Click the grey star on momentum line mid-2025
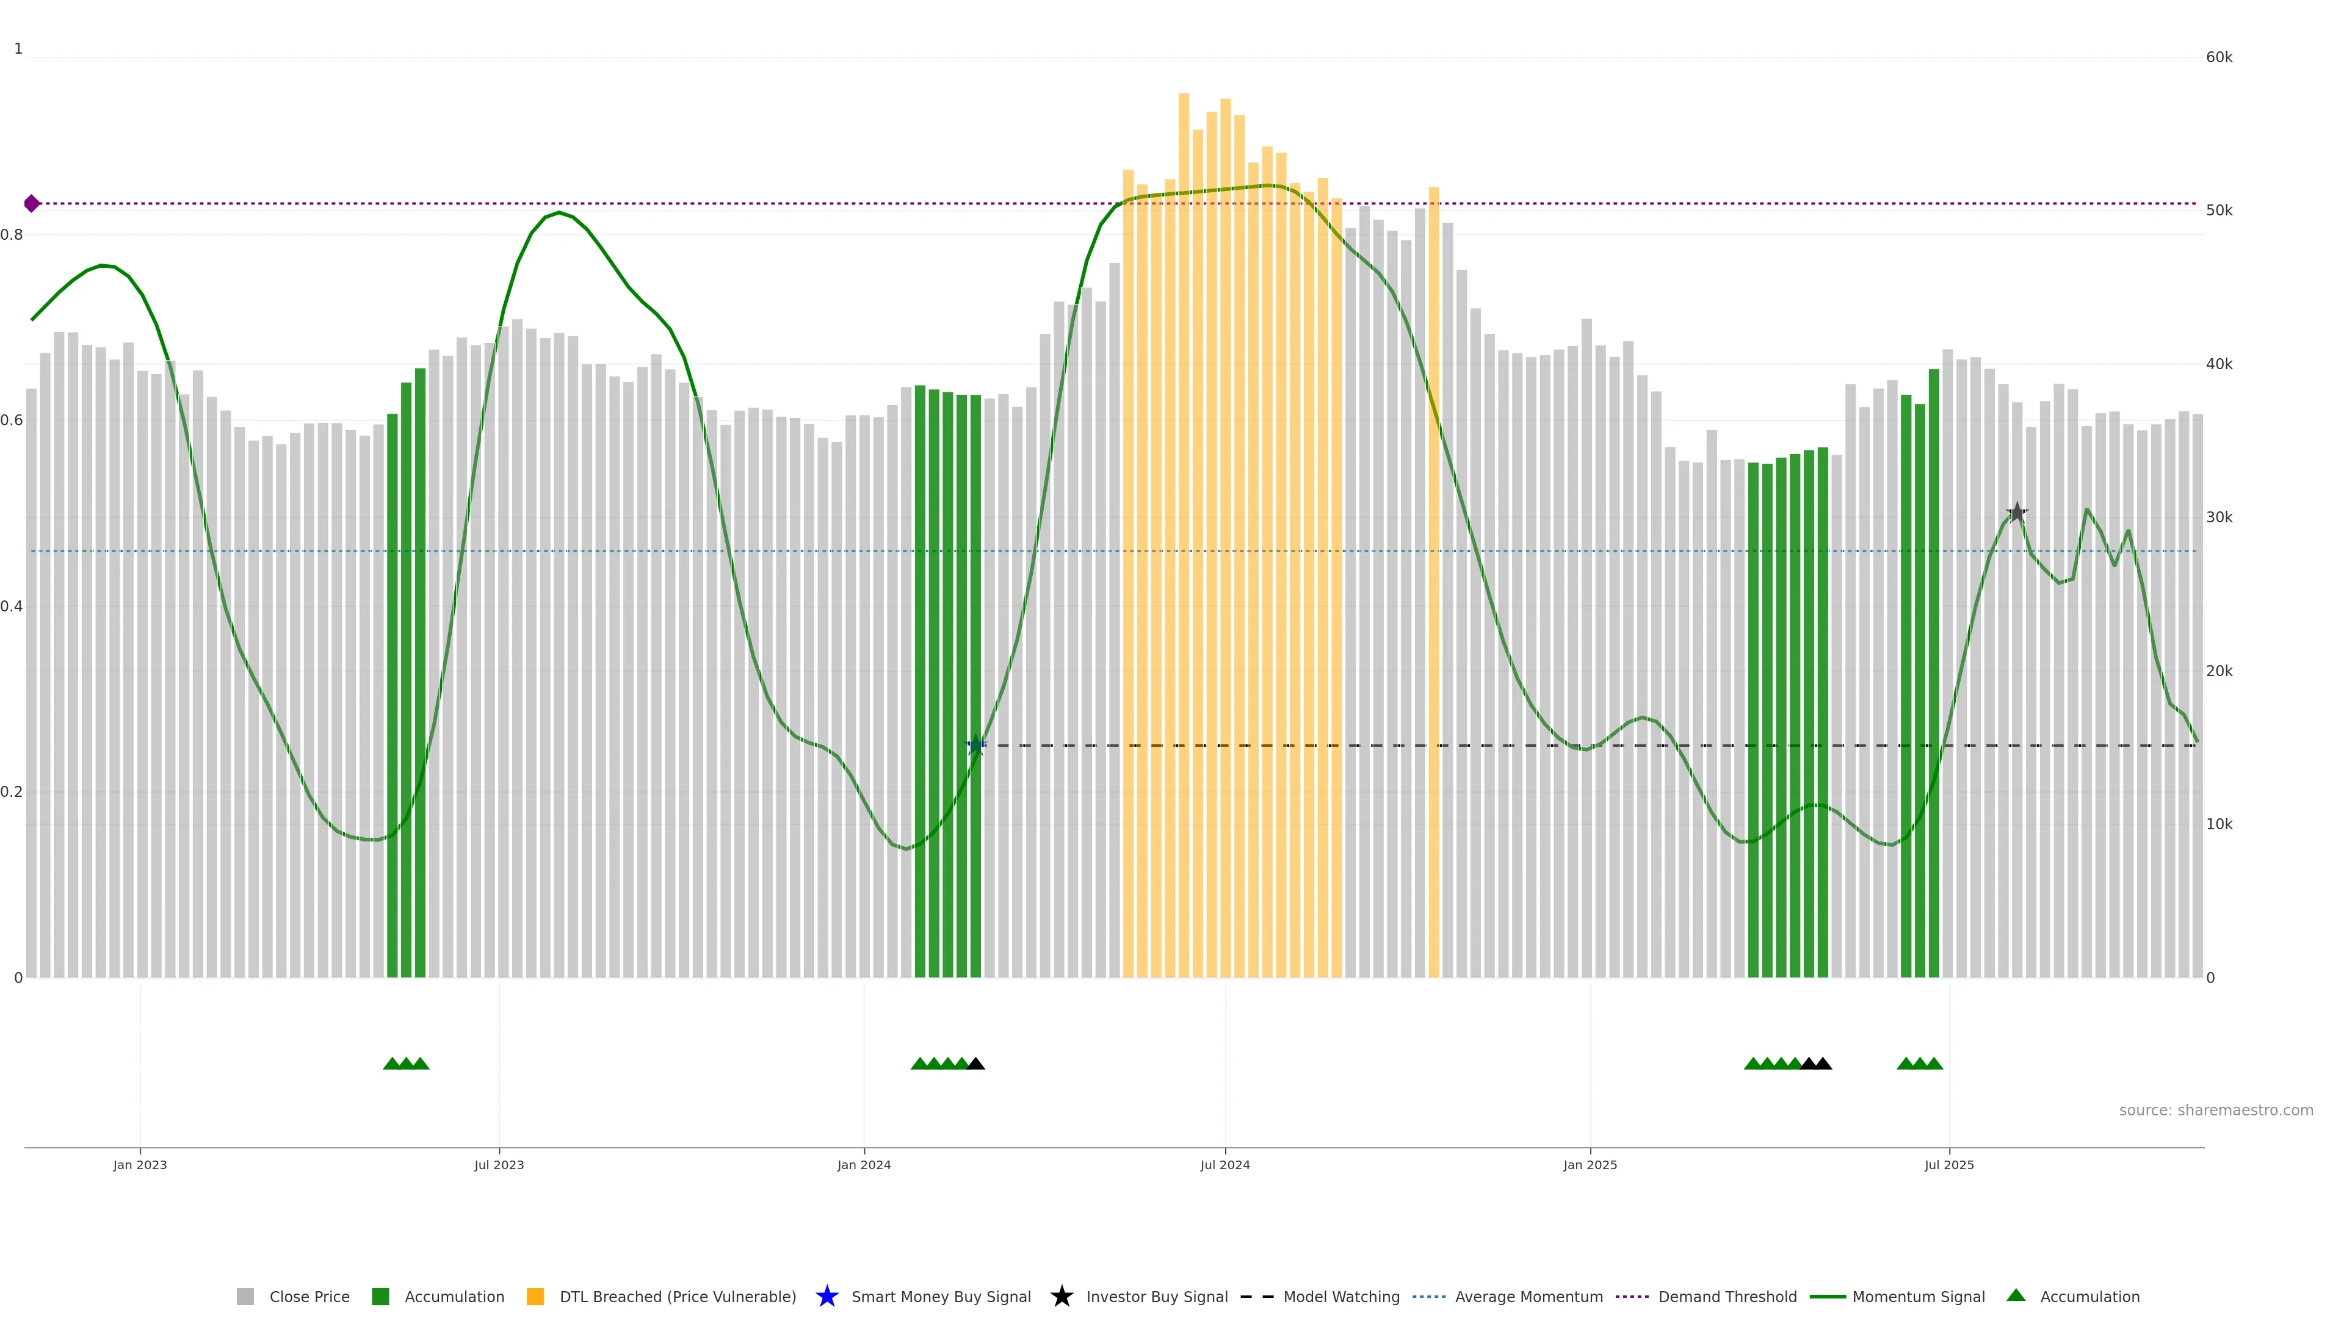Viewport: 2344px width, 1318px height. click(x=2016, y=513)
